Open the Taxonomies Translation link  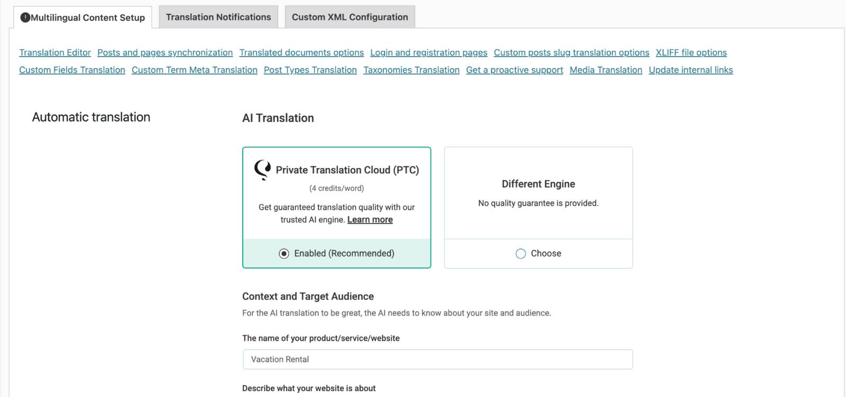point(411,70)
